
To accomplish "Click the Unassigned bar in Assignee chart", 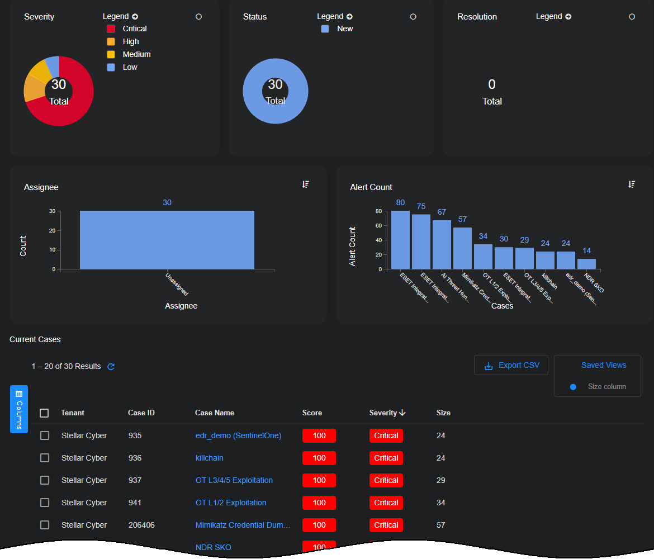I will (167, 240).
